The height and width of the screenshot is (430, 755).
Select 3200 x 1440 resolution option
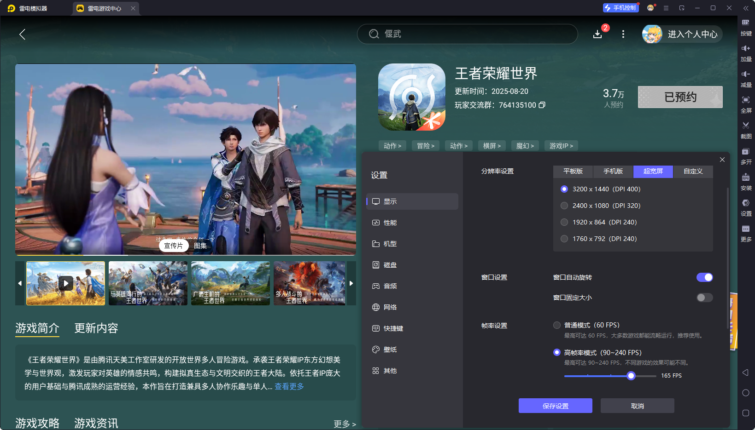pyautogui.click(x=601, y=189)
